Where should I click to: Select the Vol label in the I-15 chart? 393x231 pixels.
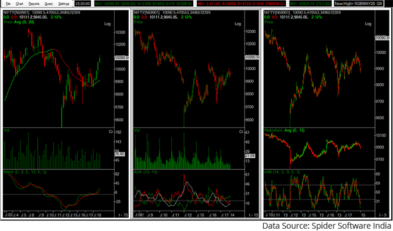pos(137,130)
